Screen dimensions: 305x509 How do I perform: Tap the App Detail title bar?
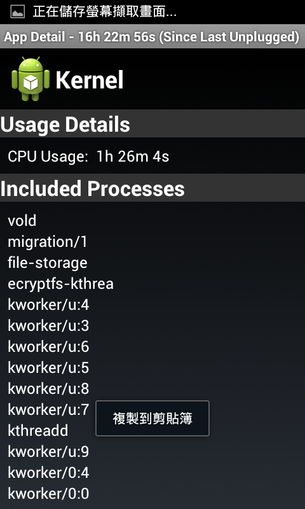(x=152, y=37)
